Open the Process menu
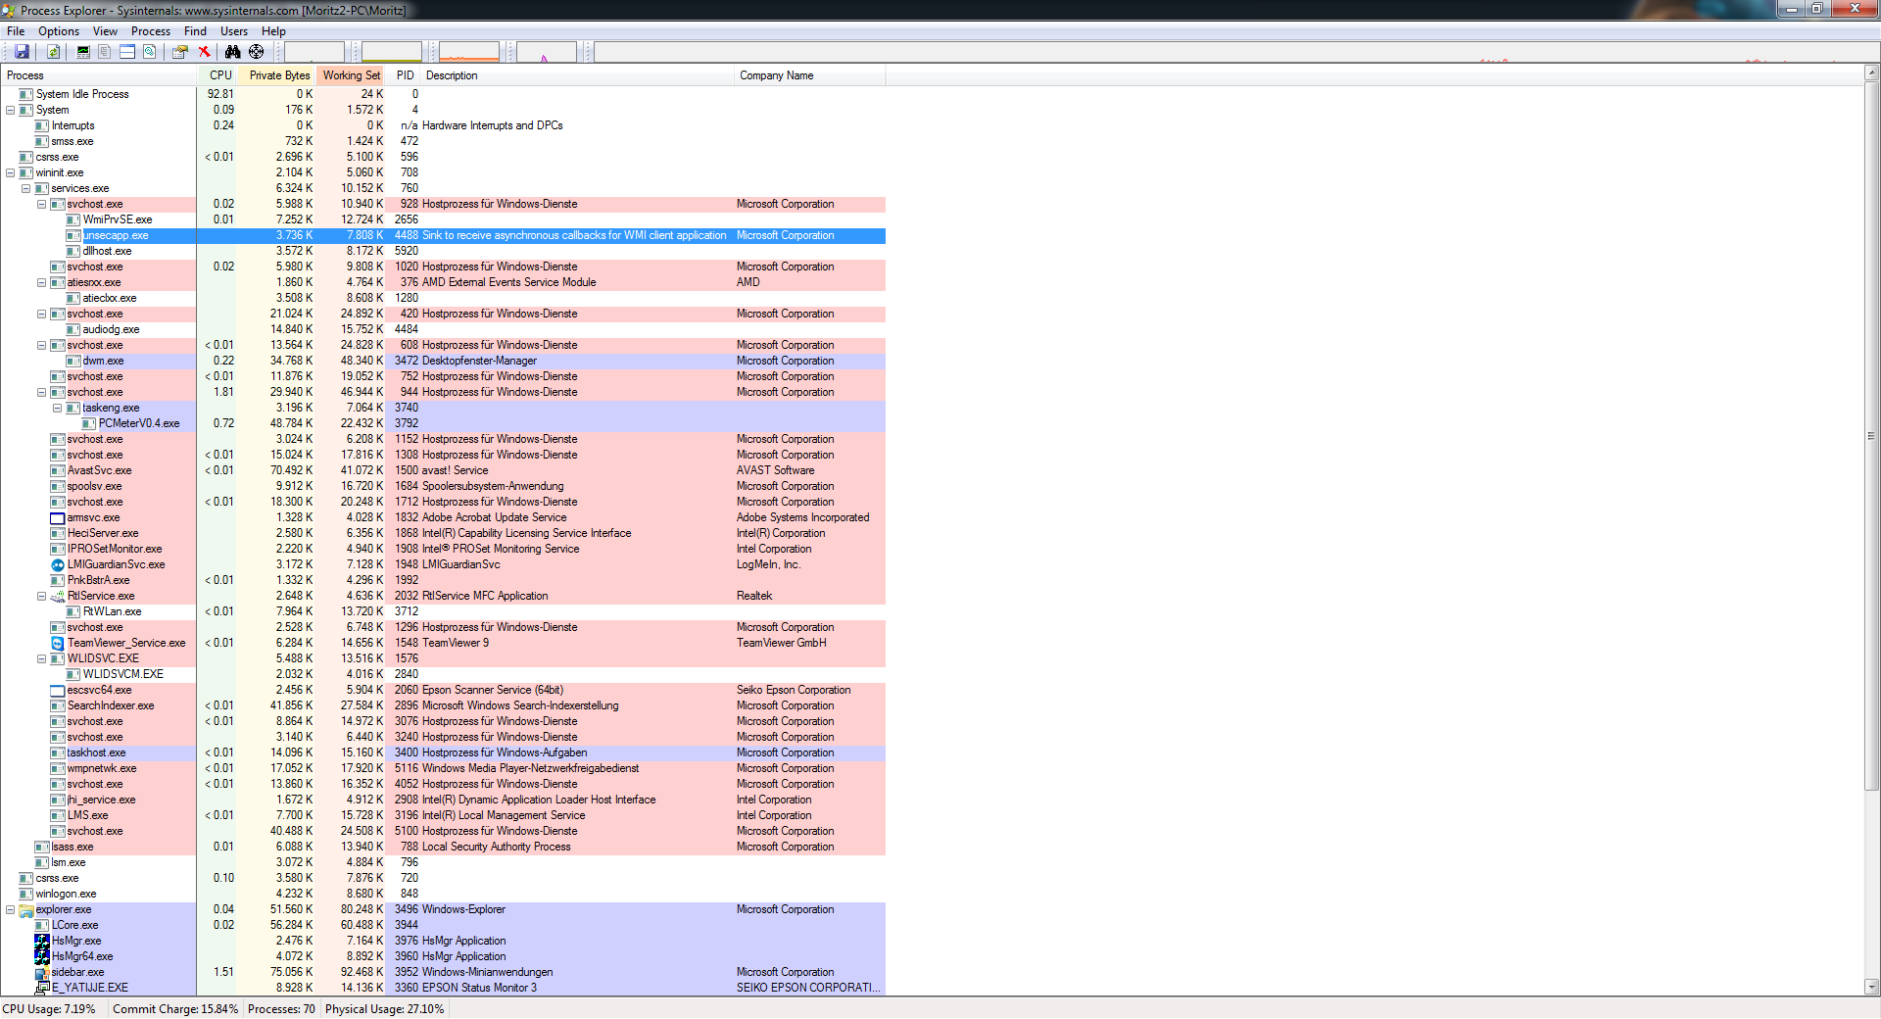This screenshot has height=1019, width=1881. 151,31
